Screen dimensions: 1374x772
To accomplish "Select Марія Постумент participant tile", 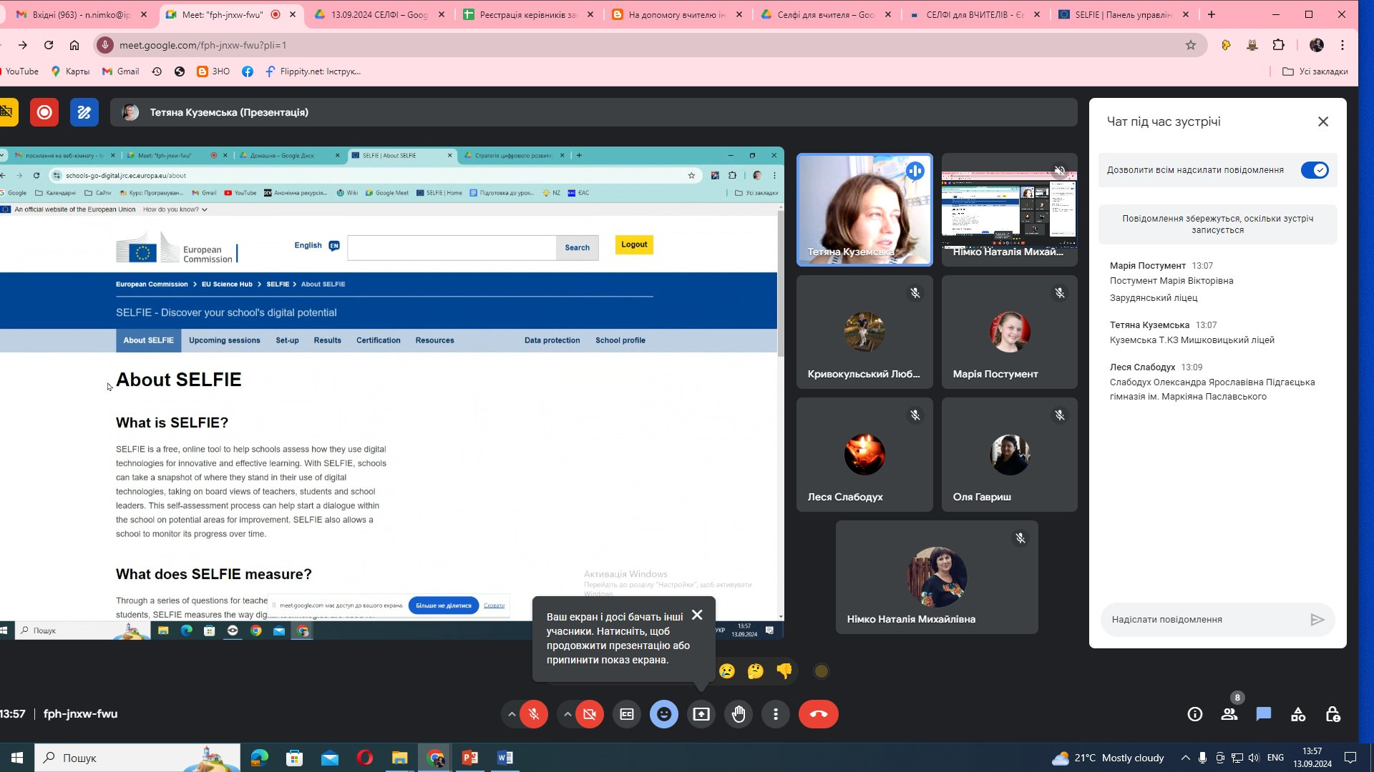I will coord(1009,332).
